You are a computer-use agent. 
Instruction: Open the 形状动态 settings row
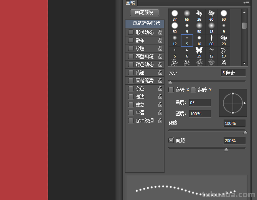pos(145,32)
